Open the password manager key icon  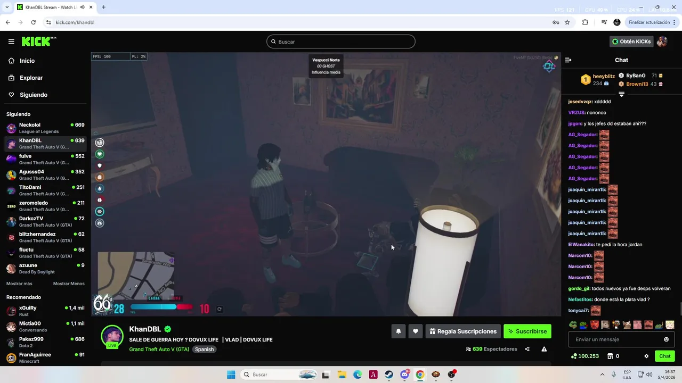pyautogui.click(x=556, y=22)
